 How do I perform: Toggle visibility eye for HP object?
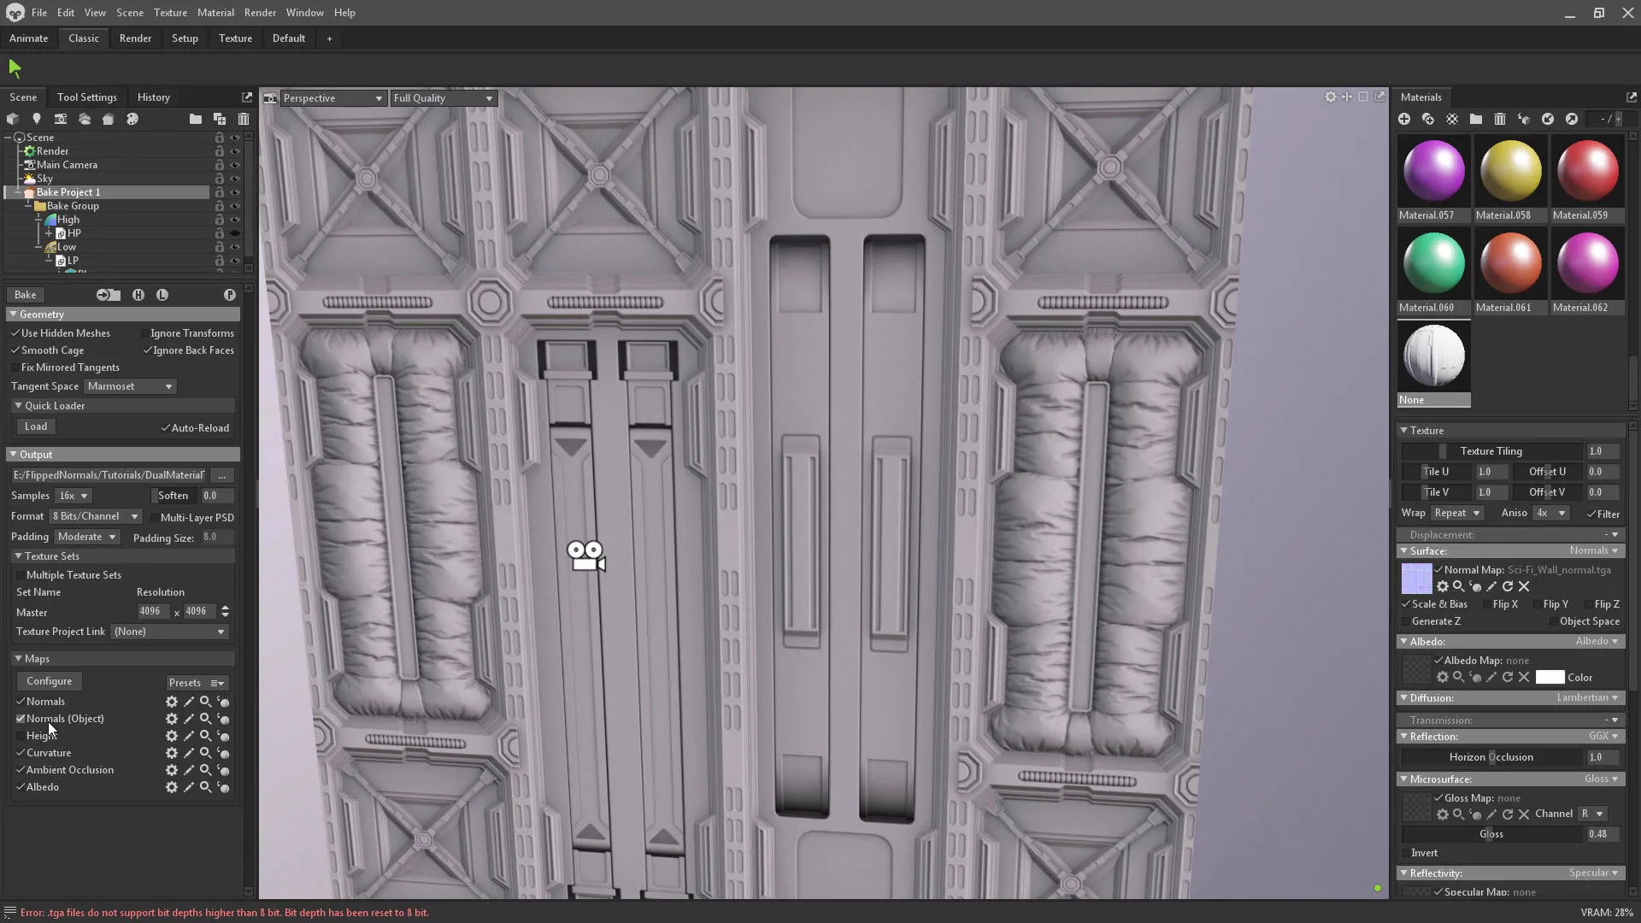(235, 233)
